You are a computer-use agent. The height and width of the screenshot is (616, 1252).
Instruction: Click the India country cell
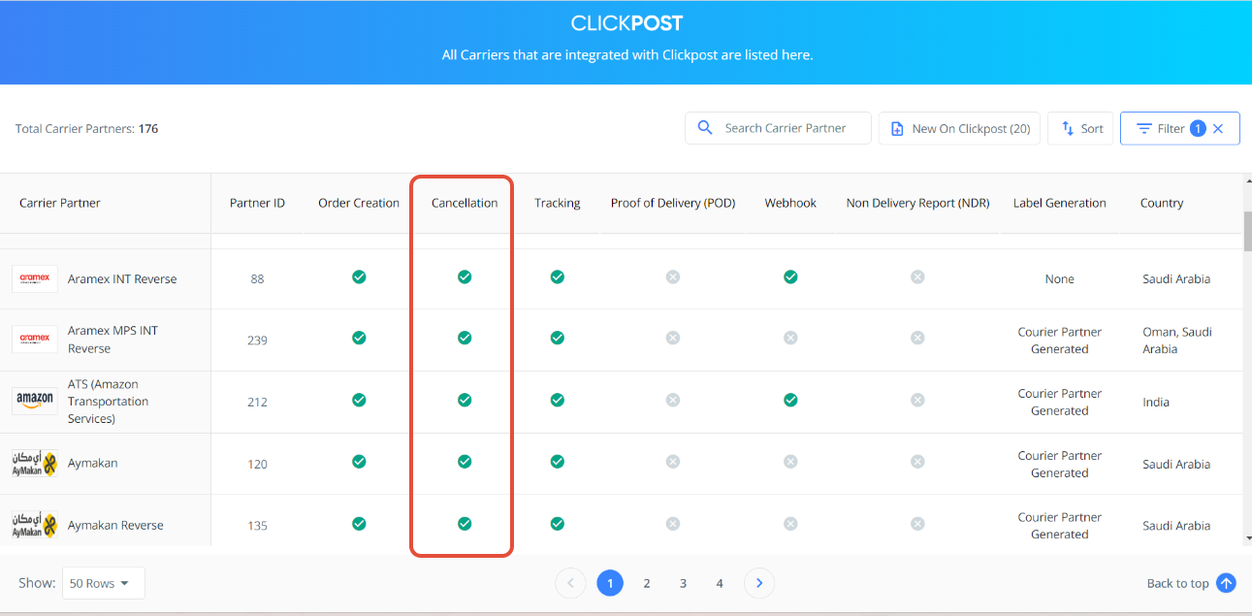coord(1156,402)
